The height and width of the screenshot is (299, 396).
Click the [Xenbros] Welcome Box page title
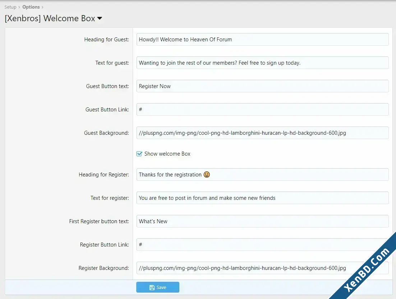(x=50, y=18)
